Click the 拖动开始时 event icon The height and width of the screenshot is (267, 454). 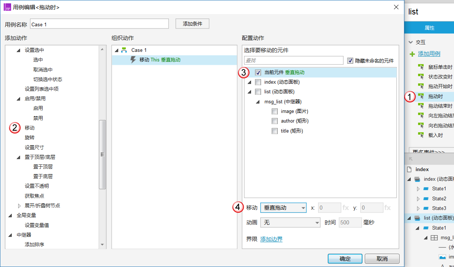(421, 86)
